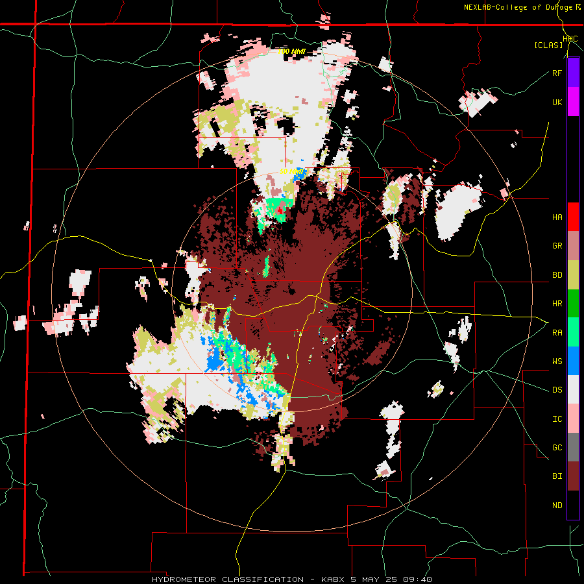Click the purple RF legend color swatch
Image resolution: width=584 pixels, height=584 pixels.
point(573,73)
